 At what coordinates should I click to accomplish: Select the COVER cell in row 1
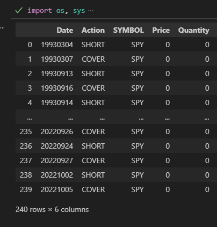93,59
